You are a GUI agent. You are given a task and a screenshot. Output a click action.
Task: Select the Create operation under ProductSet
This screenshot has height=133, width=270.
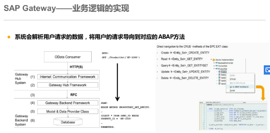pos(224,72)
